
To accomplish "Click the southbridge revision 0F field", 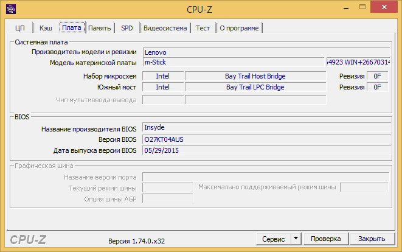I will point(378,87).
